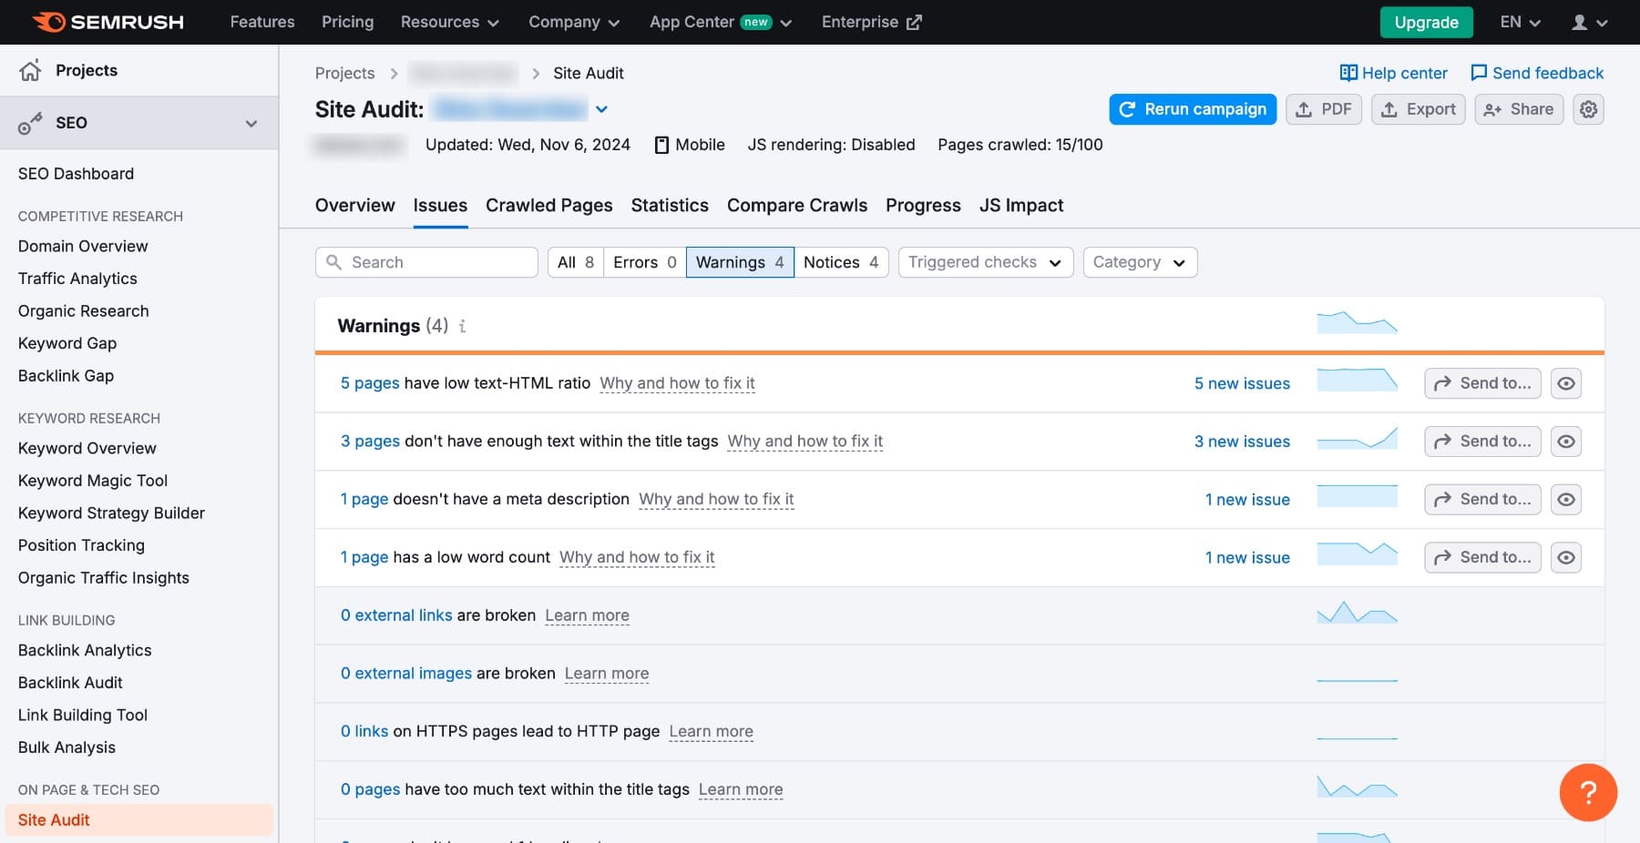Click inside the issues Search field
Image resolution: width=1640 pixels, height=843 pixels.
click(426, 262)
